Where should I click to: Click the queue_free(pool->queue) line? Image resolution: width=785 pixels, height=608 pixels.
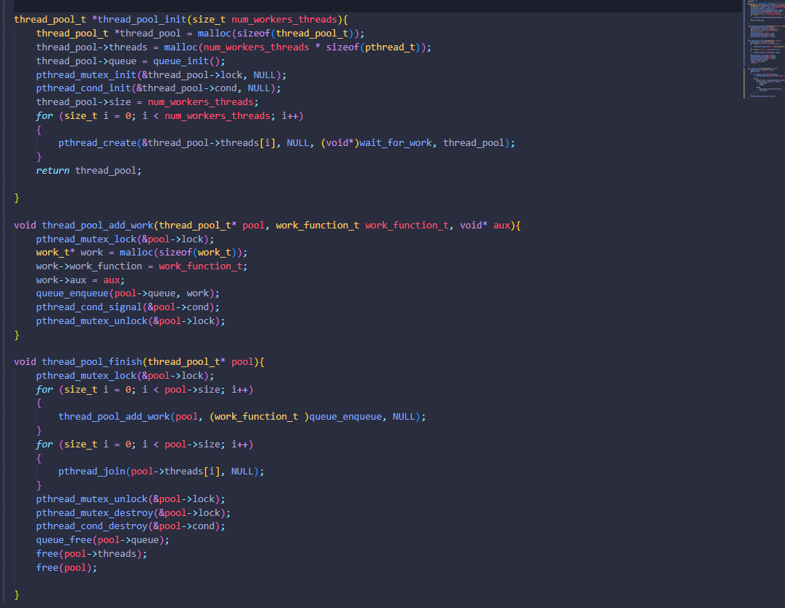tap(102, 540)
